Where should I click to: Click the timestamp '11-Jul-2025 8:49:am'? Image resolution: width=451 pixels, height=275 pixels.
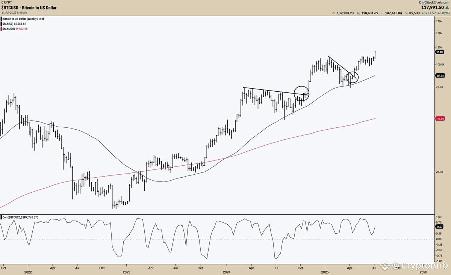(14, 12)
